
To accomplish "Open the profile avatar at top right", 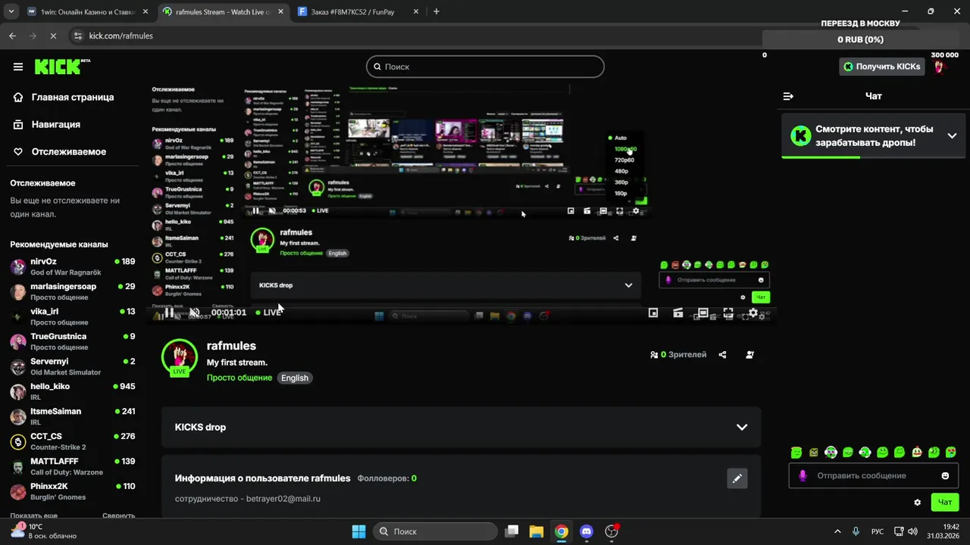I will pyautogui.click(x=940, y=67).
